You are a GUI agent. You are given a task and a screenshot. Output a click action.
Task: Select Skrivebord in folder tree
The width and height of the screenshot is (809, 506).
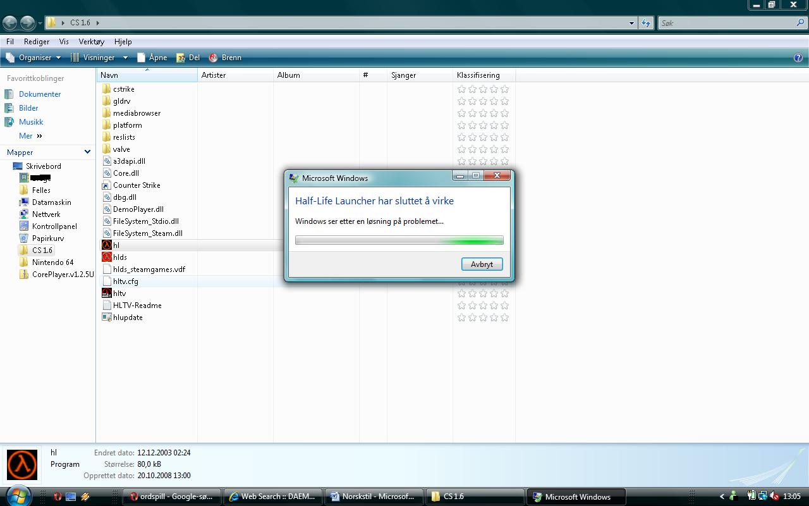point(44,166)
